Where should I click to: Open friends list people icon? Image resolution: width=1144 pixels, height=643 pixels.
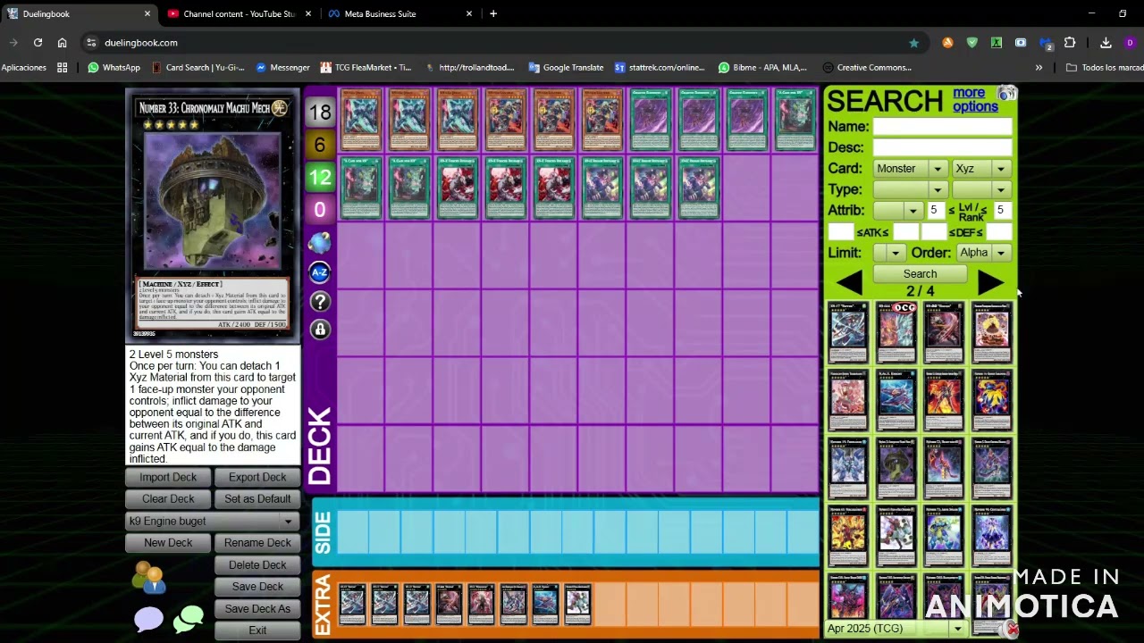pyautogui.click(x=148, y=577)
